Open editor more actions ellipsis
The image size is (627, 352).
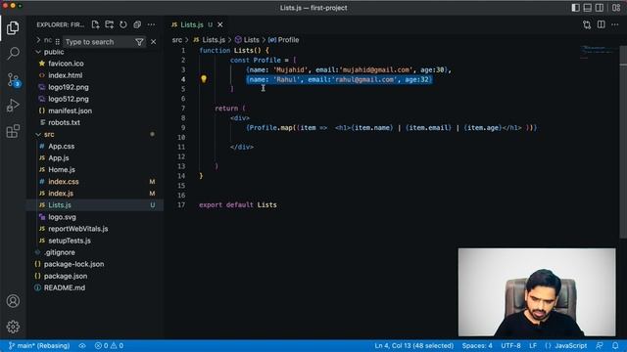(615, 24)
